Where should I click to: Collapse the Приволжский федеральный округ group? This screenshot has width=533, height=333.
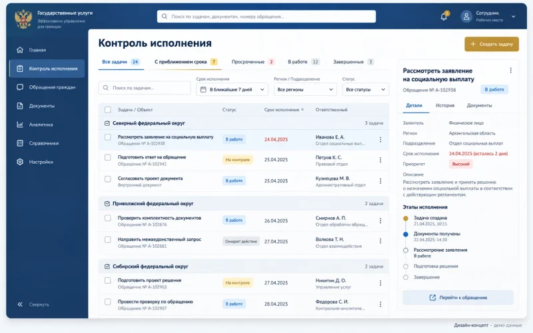(107, 204)
